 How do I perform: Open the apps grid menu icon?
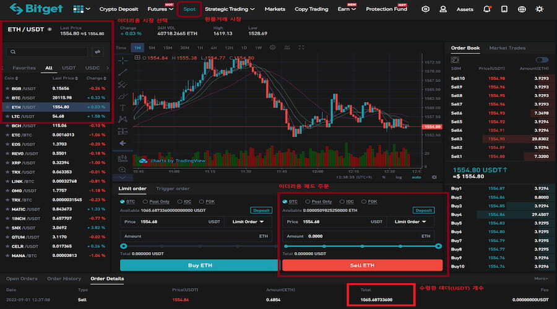[78, 9]
